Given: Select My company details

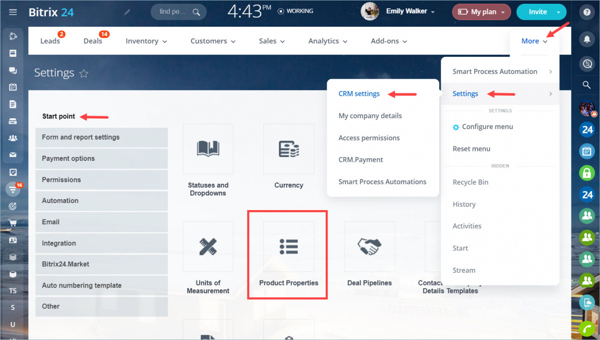Looking at the screenshot, I should click(370, 116).
